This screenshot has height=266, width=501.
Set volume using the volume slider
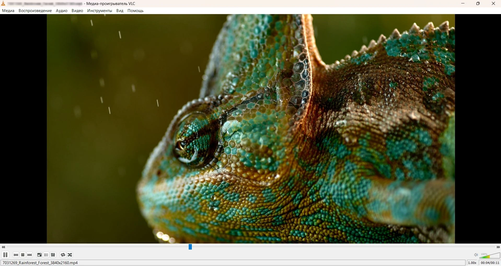[490, 256]
